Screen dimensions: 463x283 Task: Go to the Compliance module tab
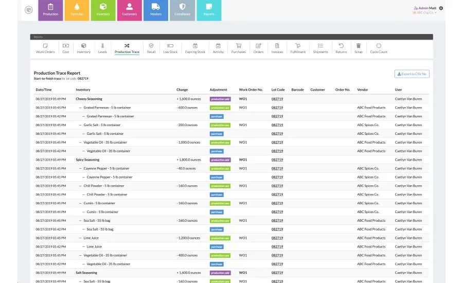click(182, 10)
